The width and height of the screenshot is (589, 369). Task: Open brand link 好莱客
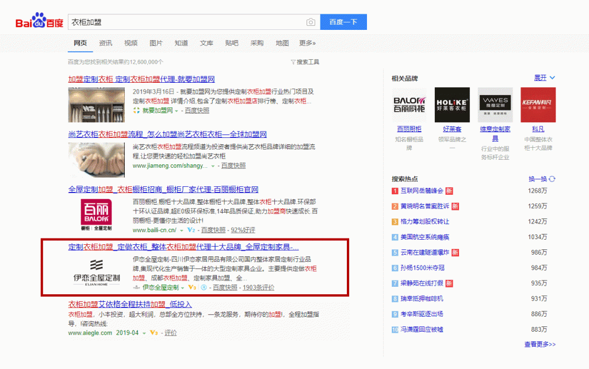(x=452, y=129)
